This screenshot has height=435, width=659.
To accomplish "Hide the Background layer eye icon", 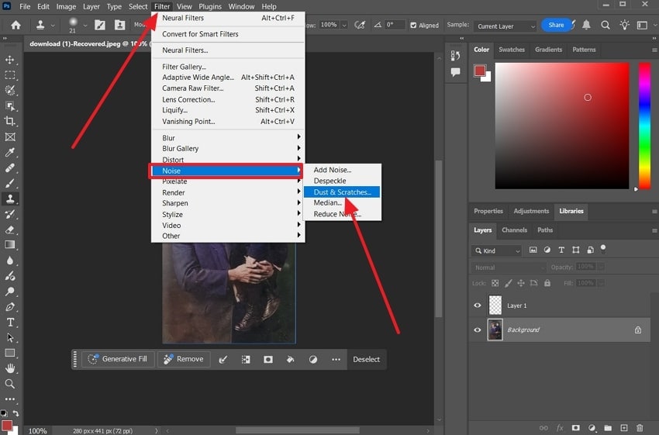I will click(x=478, y=330).
